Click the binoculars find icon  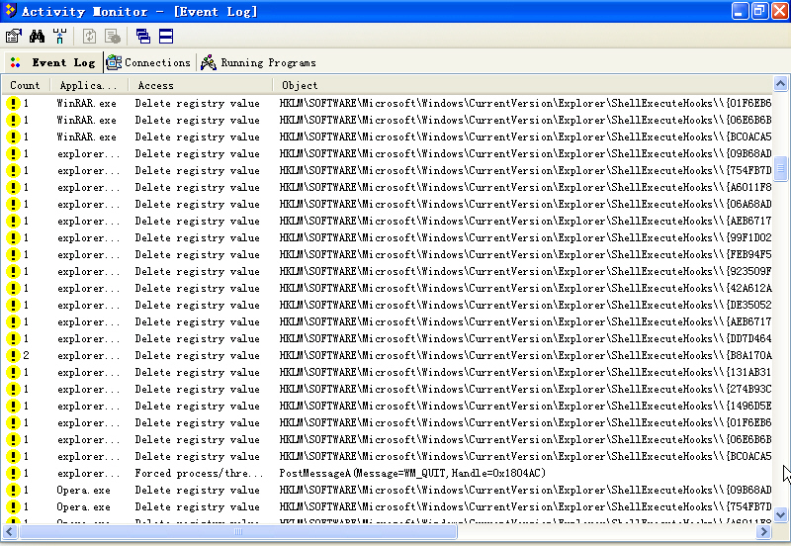coord(37,36)
